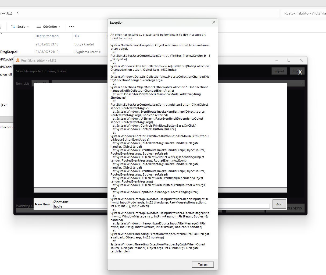
Task: Sort by Değiştirme tarihi column header
Action: 47,36
